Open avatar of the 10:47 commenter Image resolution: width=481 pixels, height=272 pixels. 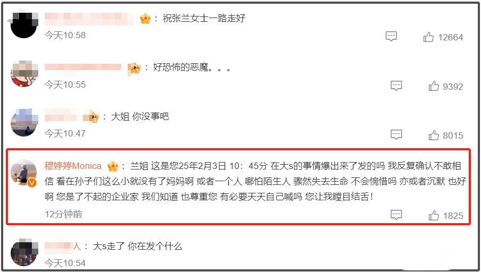(24, 122)
